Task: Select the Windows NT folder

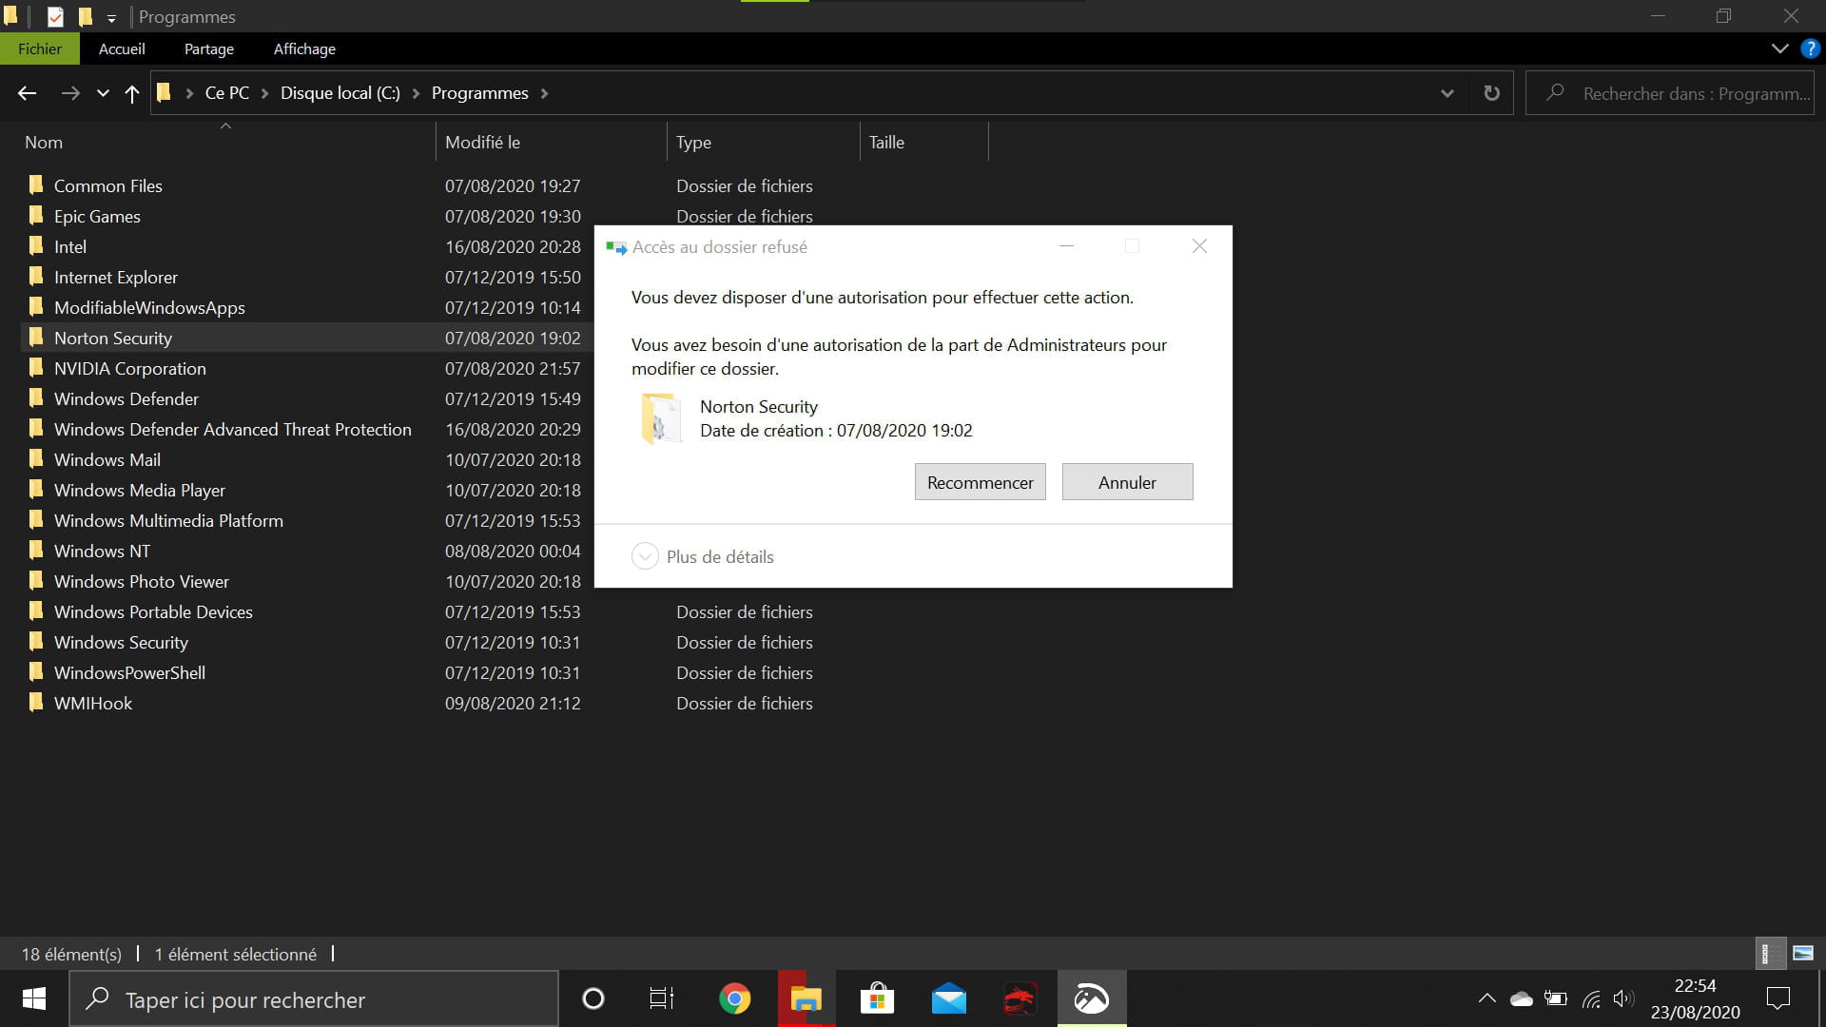Action: tap(102, 551)
